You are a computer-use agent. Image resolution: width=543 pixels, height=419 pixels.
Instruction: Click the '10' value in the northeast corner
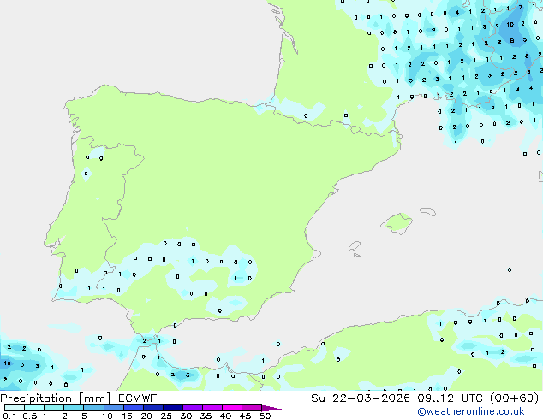pos(510,25)
